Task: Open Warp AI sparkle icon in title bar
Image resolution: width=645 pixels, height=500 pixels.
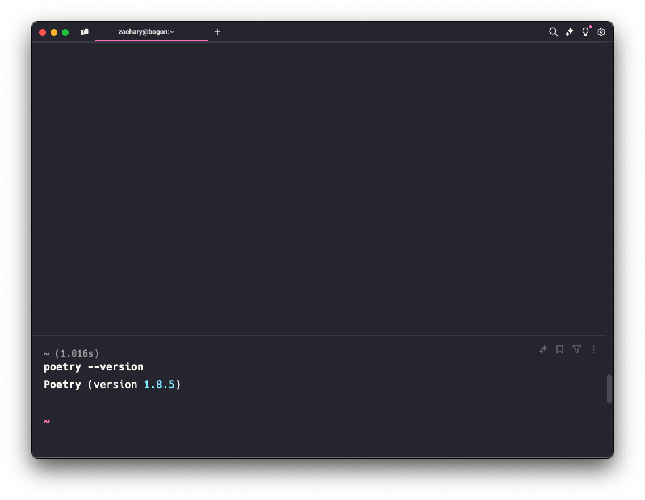Action: [569, 32]
